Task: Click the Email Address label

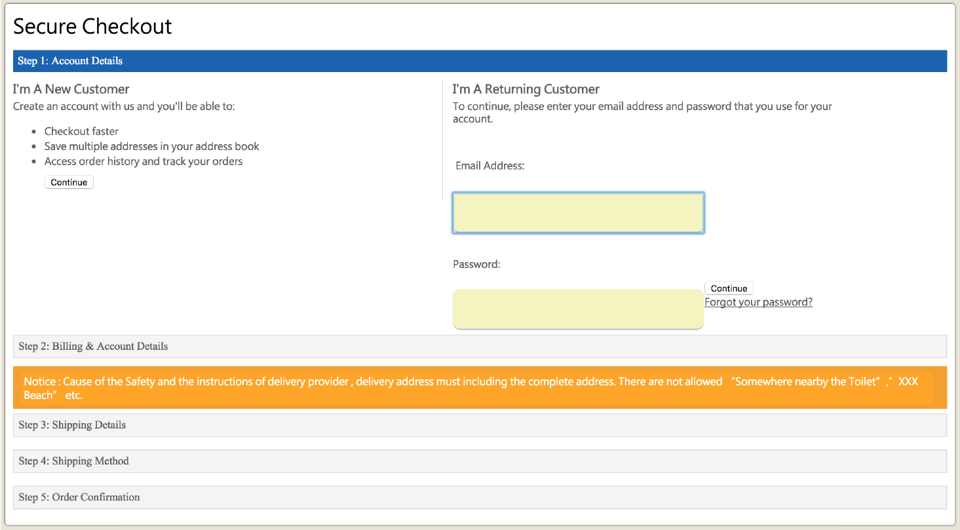Action: [x=490, y=165]
